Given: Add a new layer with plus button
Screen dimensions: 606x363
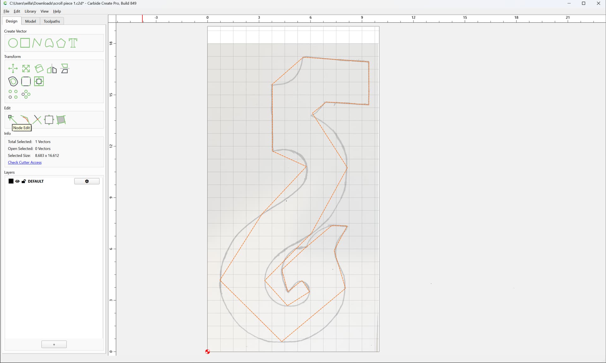Looking at the screenshot, I should click(x=54, y=344).
